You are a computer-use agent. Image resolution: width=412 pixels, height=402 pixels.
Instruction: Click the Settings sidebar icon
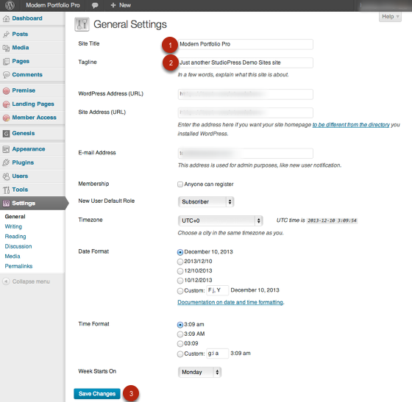[x=6, y=204]
